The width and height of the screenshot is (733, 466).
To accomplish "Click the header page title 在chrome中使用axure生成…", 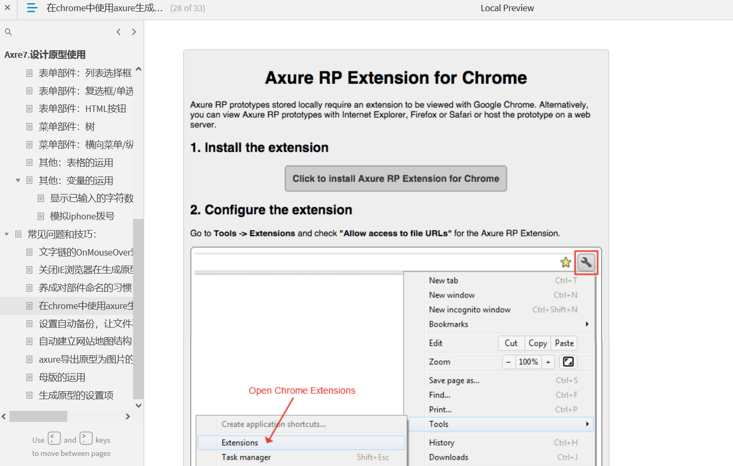I will point(104,8).
